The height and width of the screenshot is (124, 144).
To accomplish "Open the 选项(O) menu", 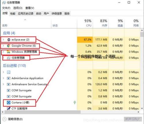I will [x=18, y=8].
